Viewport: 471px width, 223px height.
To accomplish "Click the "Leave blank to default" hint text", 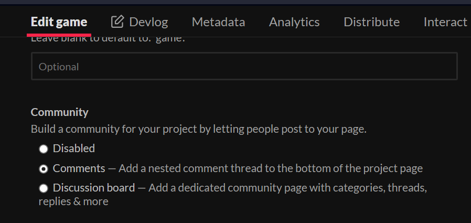I will [105, 39].
